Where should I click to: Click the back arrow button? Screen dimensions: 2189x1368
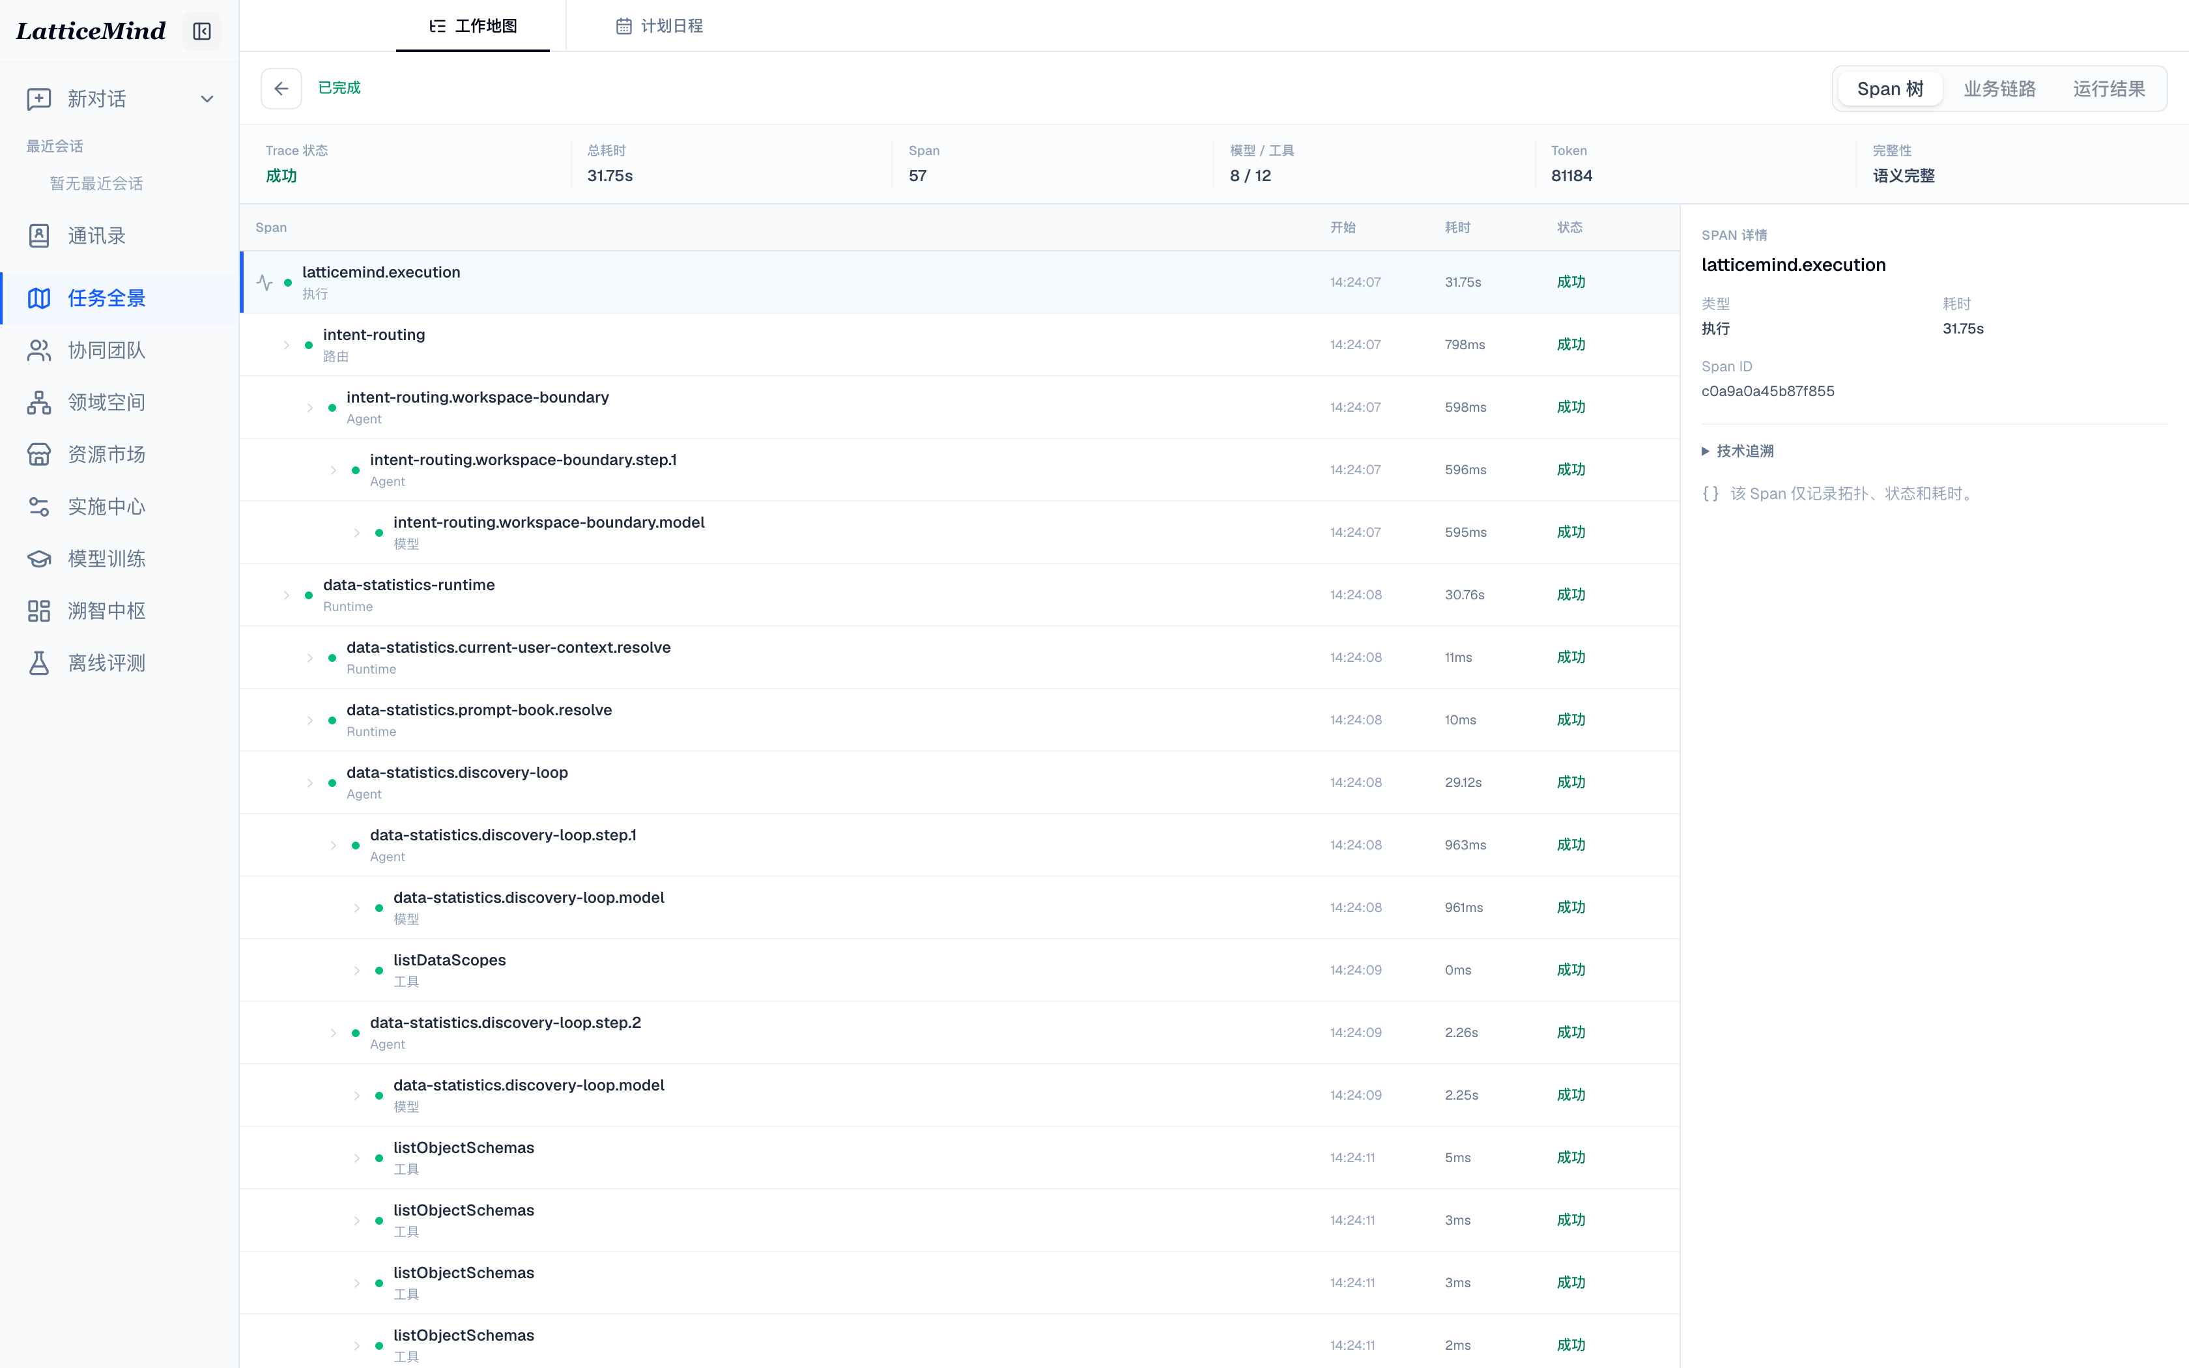click(281, 89)
